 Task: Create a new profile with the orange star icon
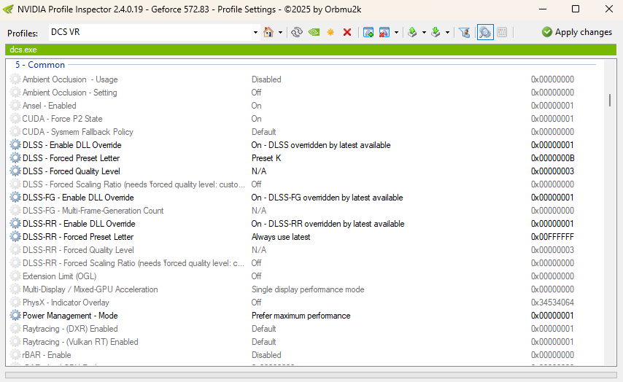(330, 32)
